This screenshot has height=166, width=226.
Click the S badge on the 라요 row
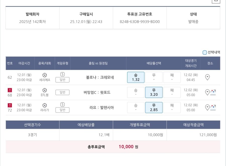pos(62,104)
